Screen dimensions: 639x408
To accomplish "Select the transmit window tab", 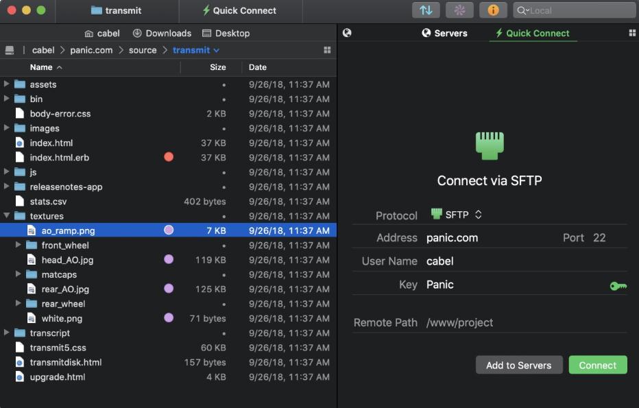I will click(x=116, y=10).
